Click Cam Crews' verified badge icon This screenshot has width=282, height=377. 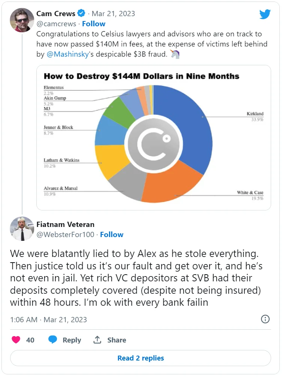(x=81, y=14)
